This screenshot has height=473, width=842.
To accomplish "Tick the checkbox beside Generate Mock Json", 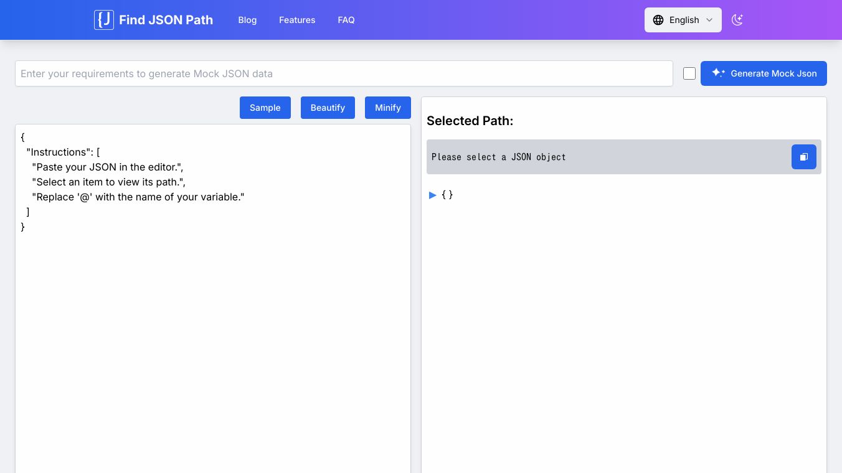I will [689, 73].
